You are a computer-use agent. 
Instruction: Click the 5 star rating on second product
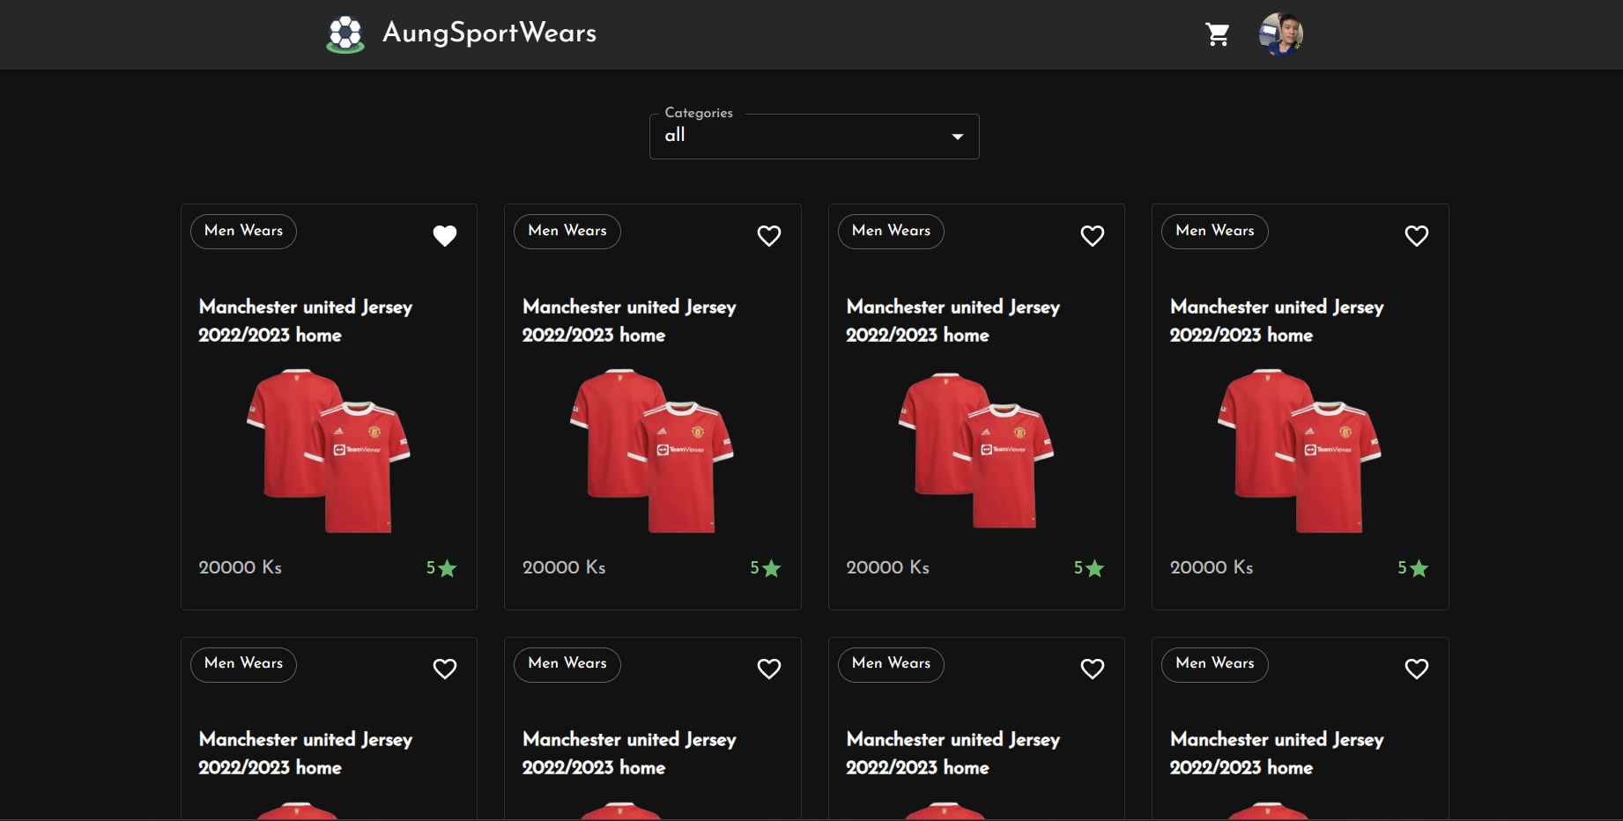(x=765, y=568)
